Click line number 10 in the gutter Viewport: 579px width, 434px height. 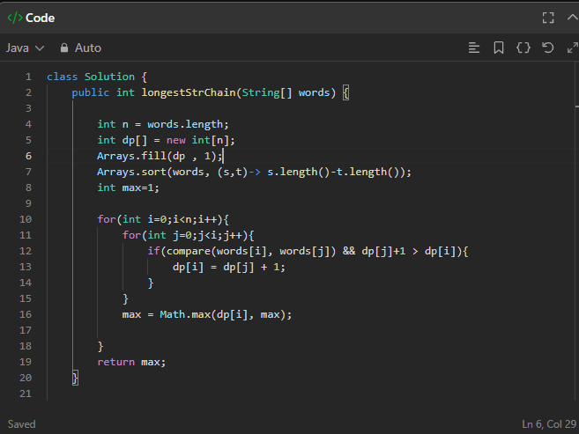tap(26, 219)
